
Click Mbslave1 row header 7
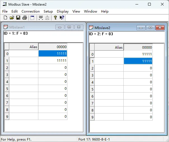(7, 103)
